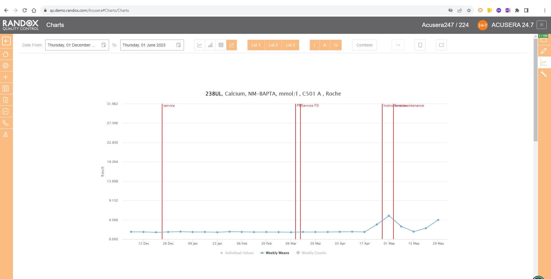Select the bar chart (histogram) view icon
This screenshot has width=551, height=279.
click(210, 45)
